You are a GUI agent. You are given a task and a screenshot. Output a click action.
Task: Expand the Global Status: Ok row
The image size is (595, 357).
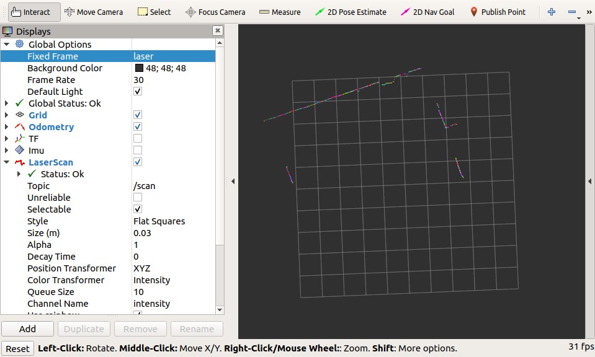click(6, 103)
